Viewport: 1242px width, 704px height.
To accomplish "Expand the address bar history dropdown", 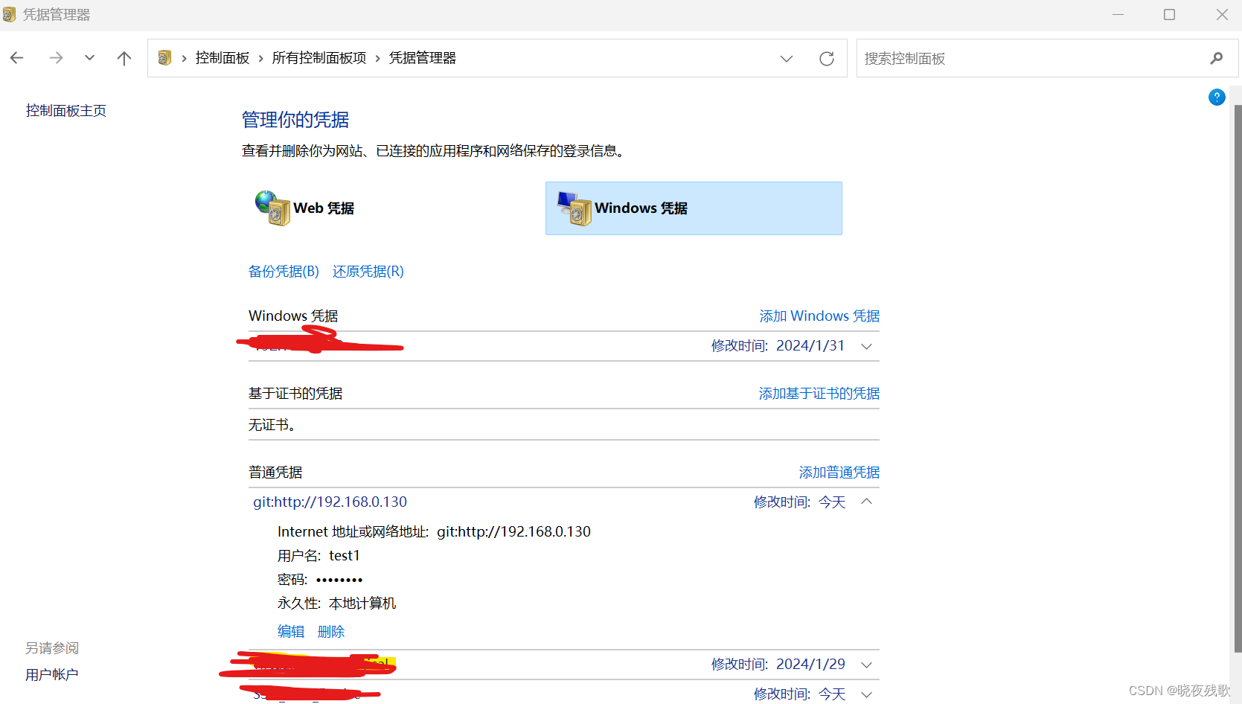I will [x=787, y=59].
